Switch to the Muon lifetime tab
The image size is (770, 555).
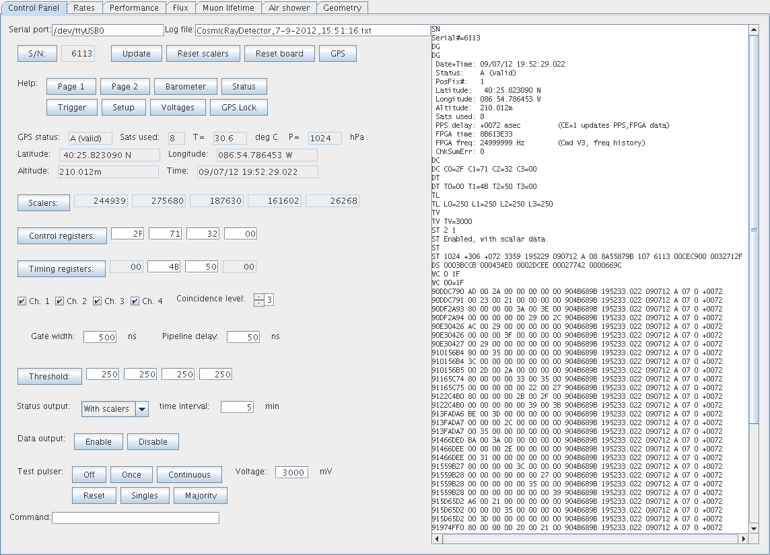coord(228,8)
